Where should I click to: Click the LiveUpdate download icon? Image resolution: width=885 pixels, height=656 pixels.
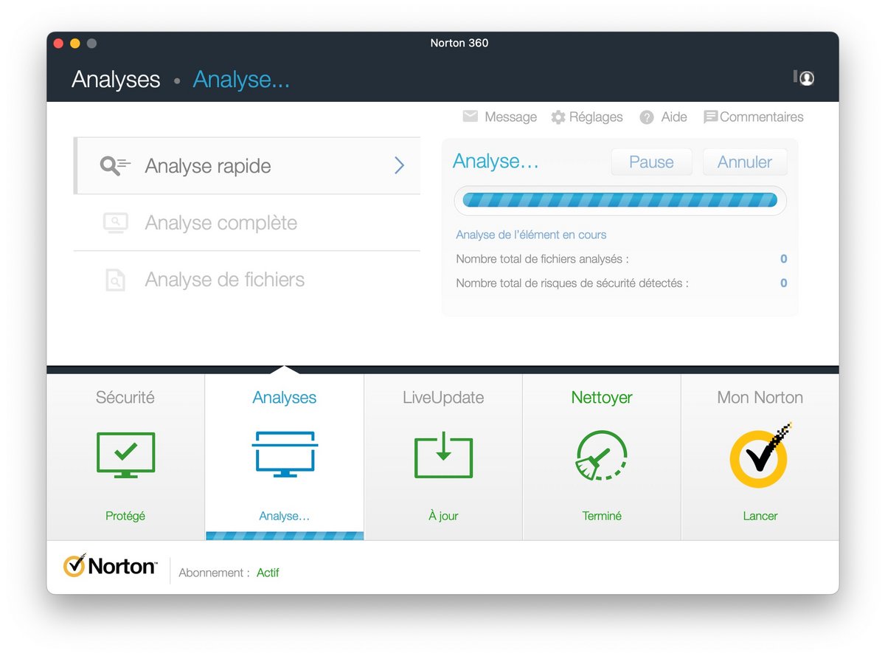[x=443, y=455]
